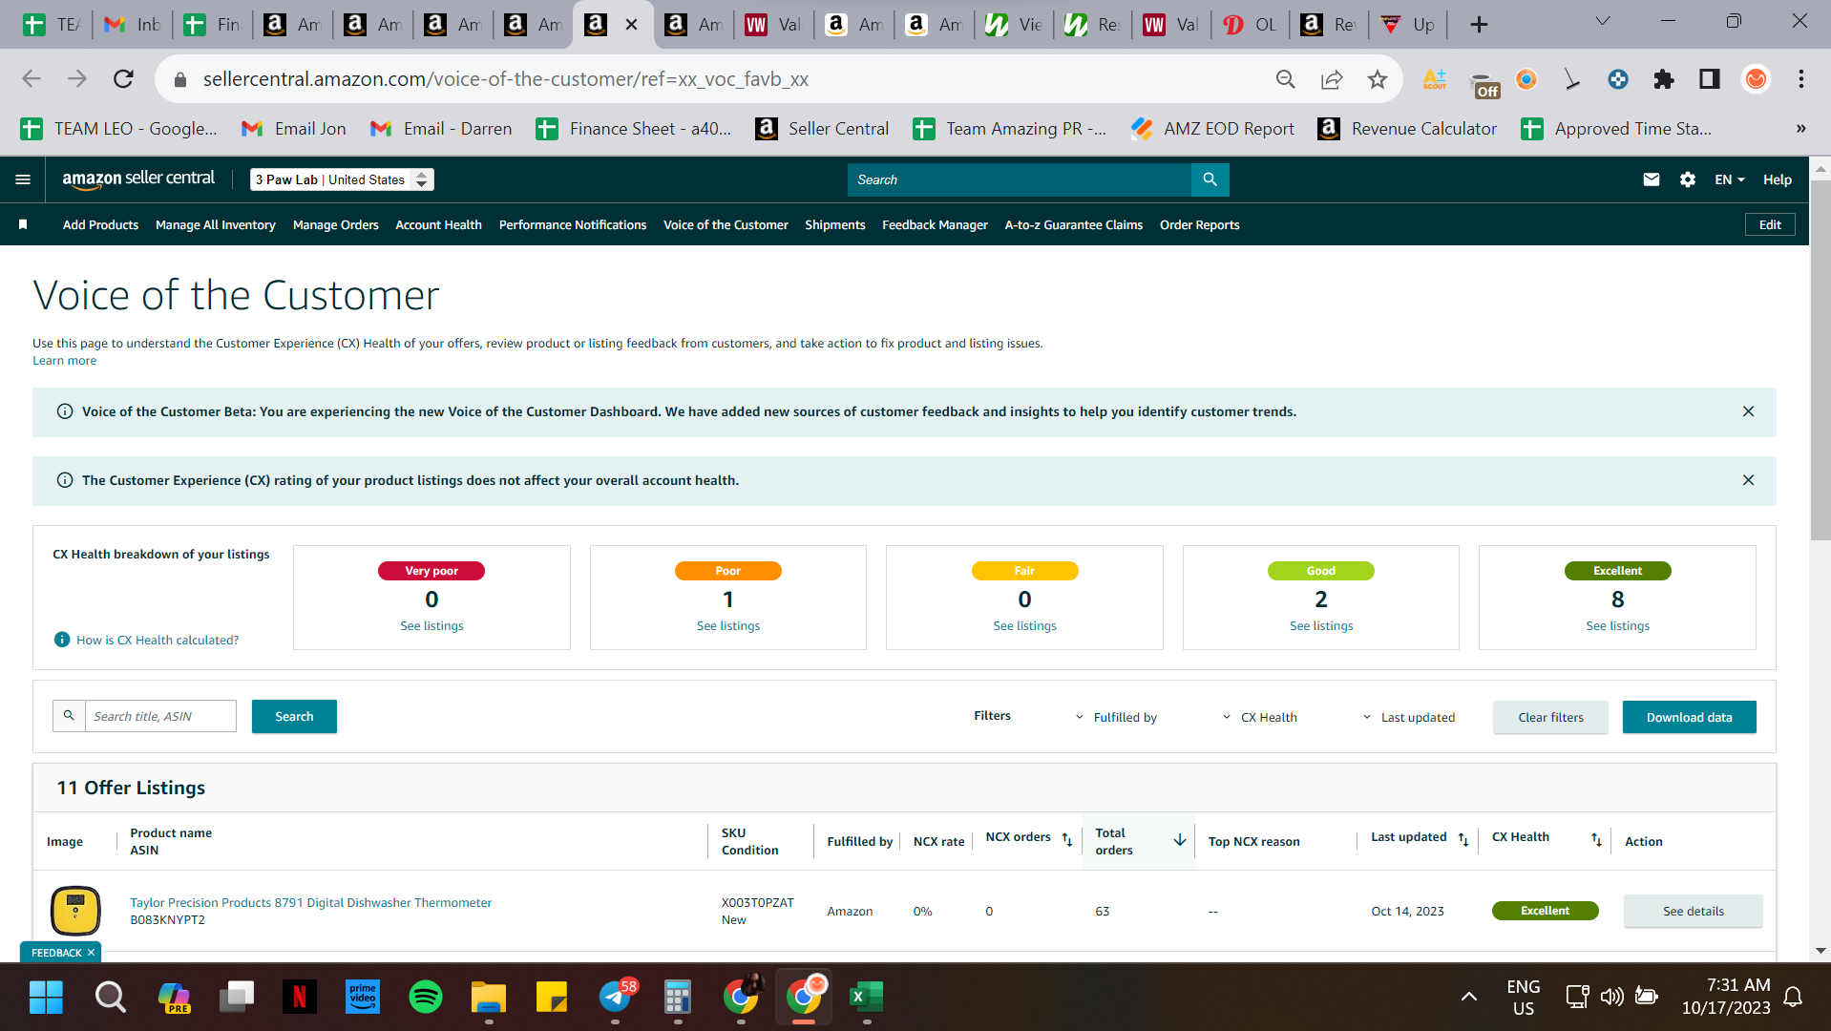Click the zoom magnifier icon in address bar

click(x=1286, y=79)
